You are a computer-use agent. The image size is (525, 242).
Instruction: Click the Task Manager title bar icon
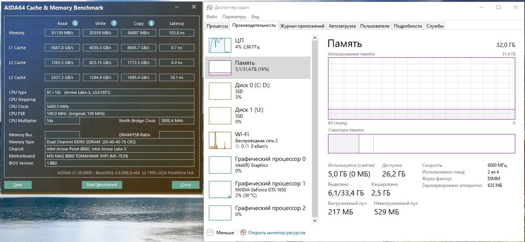[210, 7]
